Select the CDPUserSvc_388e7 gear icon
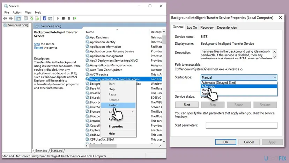 tap(87, 139)
